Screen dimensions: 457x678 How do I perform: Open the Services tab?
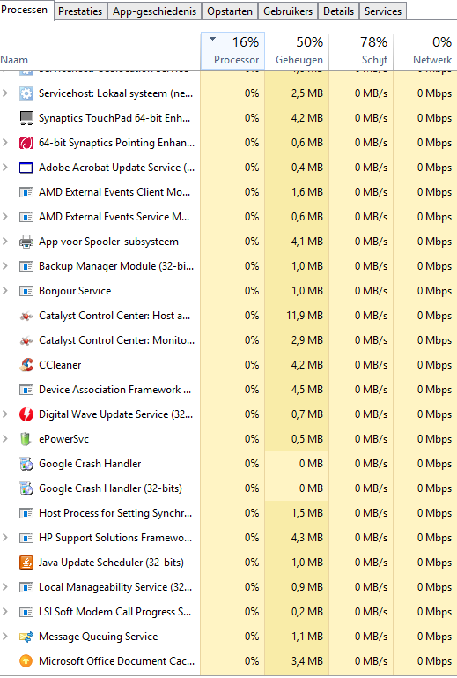tap(383, 11)
